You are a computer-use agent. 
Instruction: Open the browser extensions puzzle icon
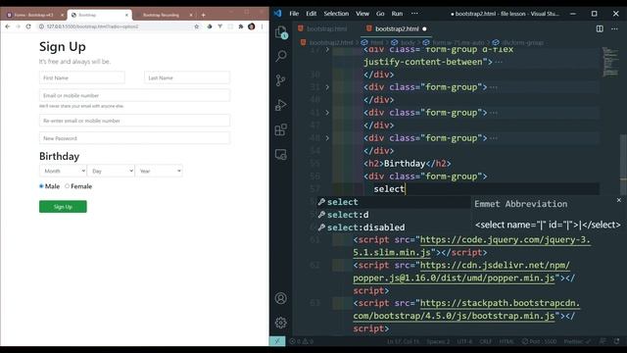coord(241,26)
